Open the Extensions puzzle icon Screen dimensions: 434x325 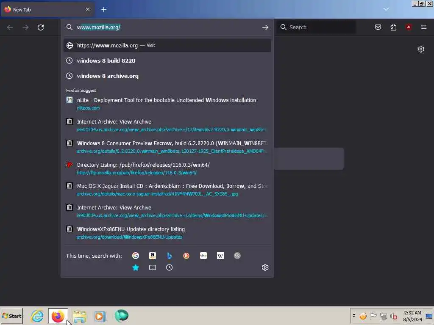pos(393,27)
